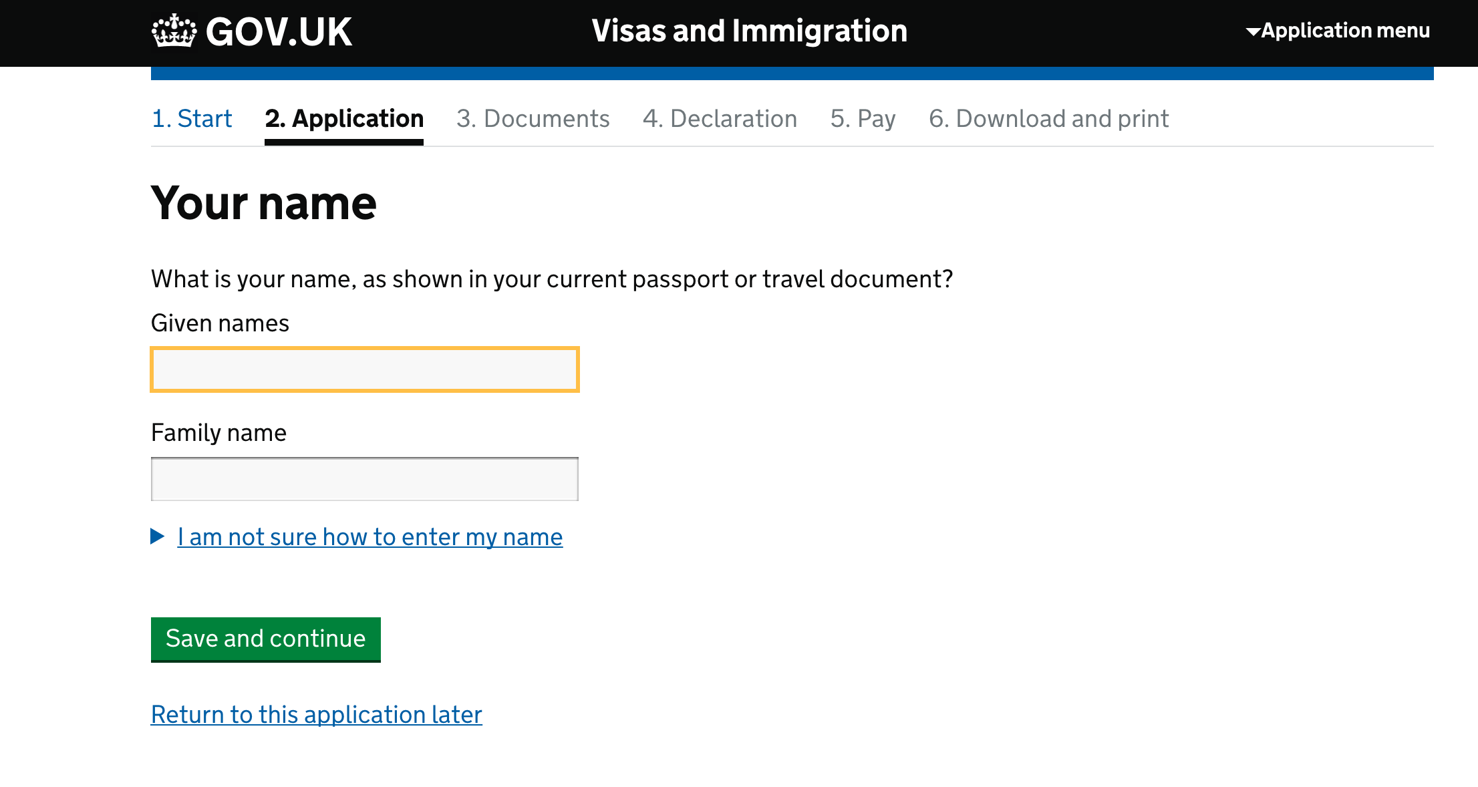
Task: Click the disclosure triangle beside the name help
Action: pyautogui.click(x=159, y=536)
